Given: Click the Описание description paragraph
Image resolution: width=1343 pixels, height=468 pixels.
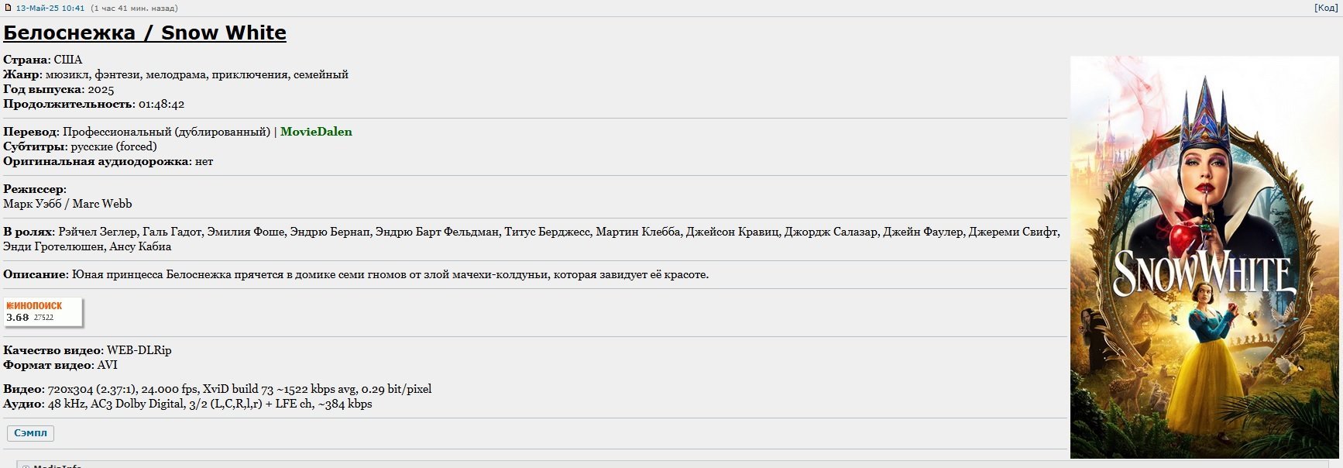Looking at the screenshot, I should (356, 274).
